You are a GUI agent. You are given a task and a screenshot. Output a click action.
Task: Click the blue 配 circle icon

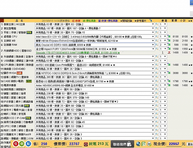[28, 144]
